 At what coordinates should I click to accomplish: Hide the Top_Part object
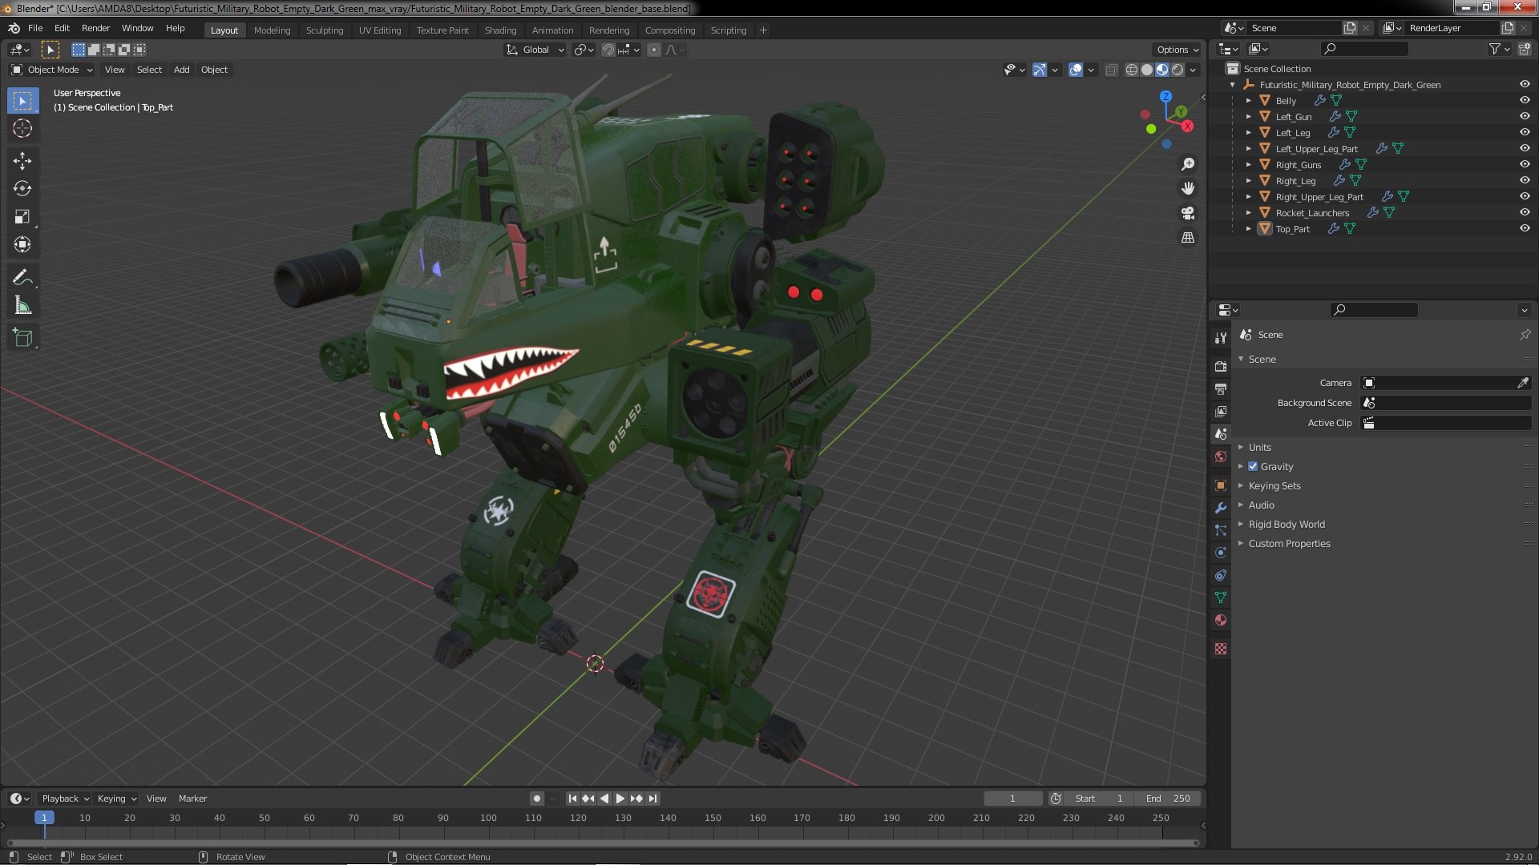pyautogui.click(x=1525, y=228)
